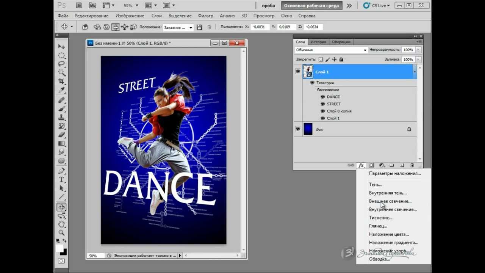Switch to the История tab
This screenshot has height=273, width=485.
(318, 42)
